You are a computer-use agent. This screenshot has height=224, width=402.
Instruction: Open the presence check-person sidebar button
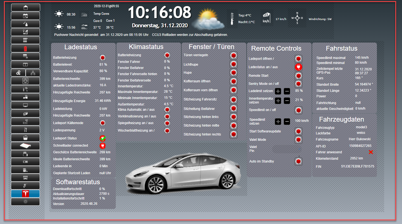coord(25,24)
